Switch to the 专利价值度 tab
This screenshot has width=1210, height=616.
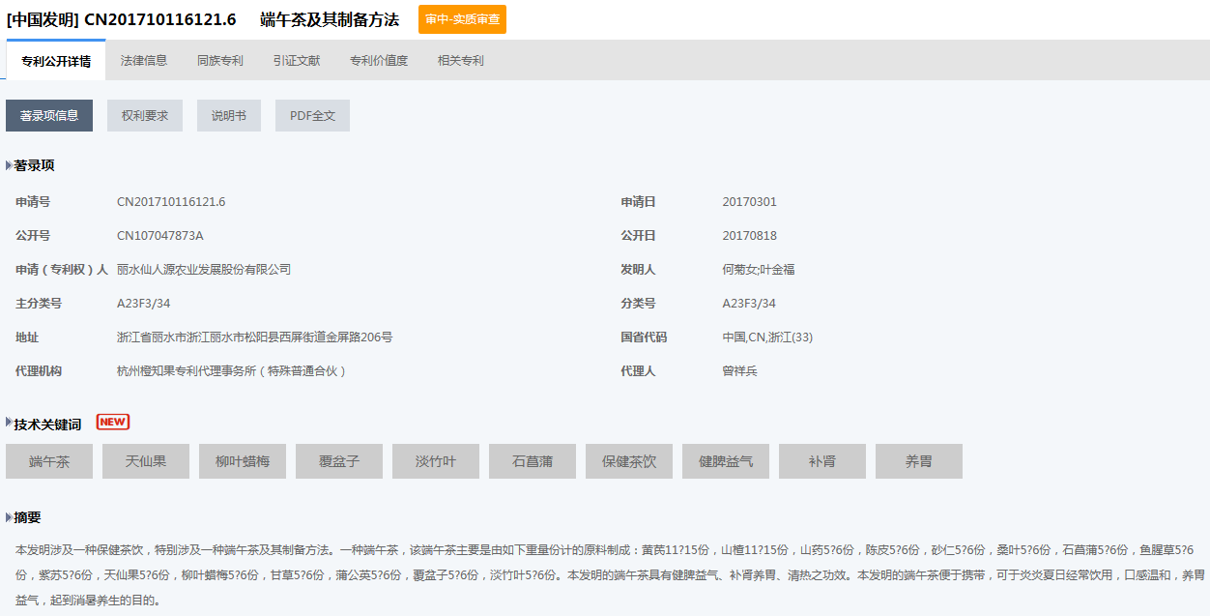point(379,61)
